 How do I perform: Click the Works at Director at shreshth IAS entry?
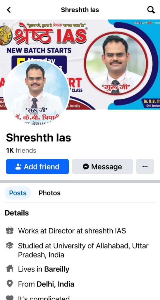click(72, 231)
